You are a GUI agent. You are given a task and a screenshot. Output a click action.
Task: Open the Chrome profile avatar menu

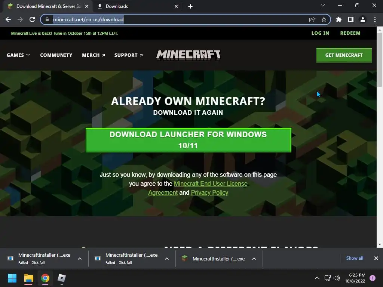363,19
